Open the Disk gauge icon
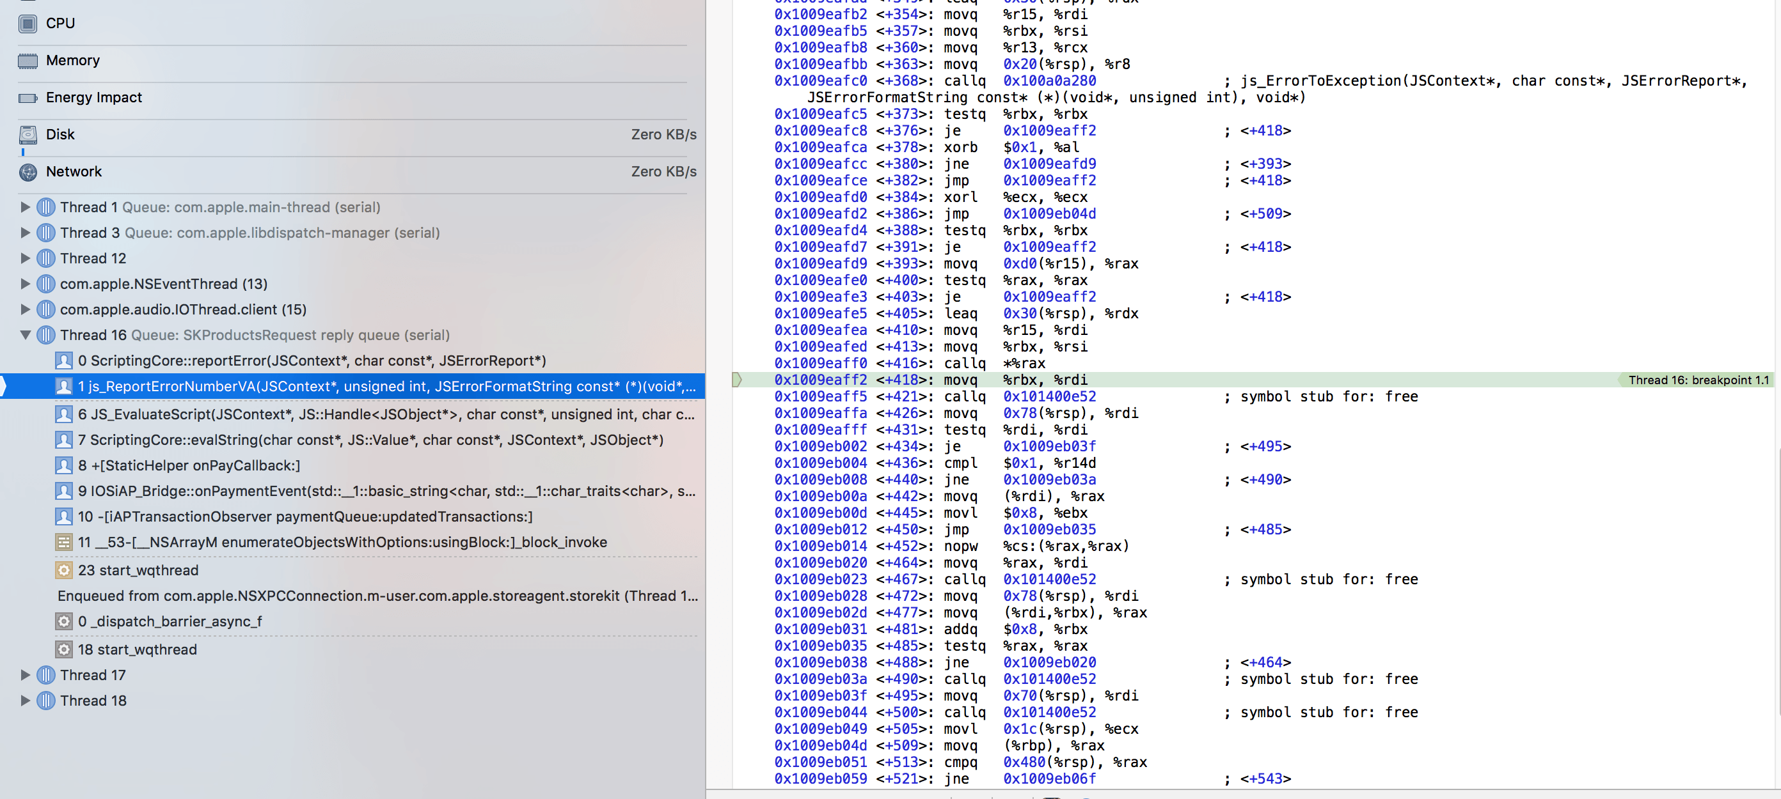 (x=28, y=135)
